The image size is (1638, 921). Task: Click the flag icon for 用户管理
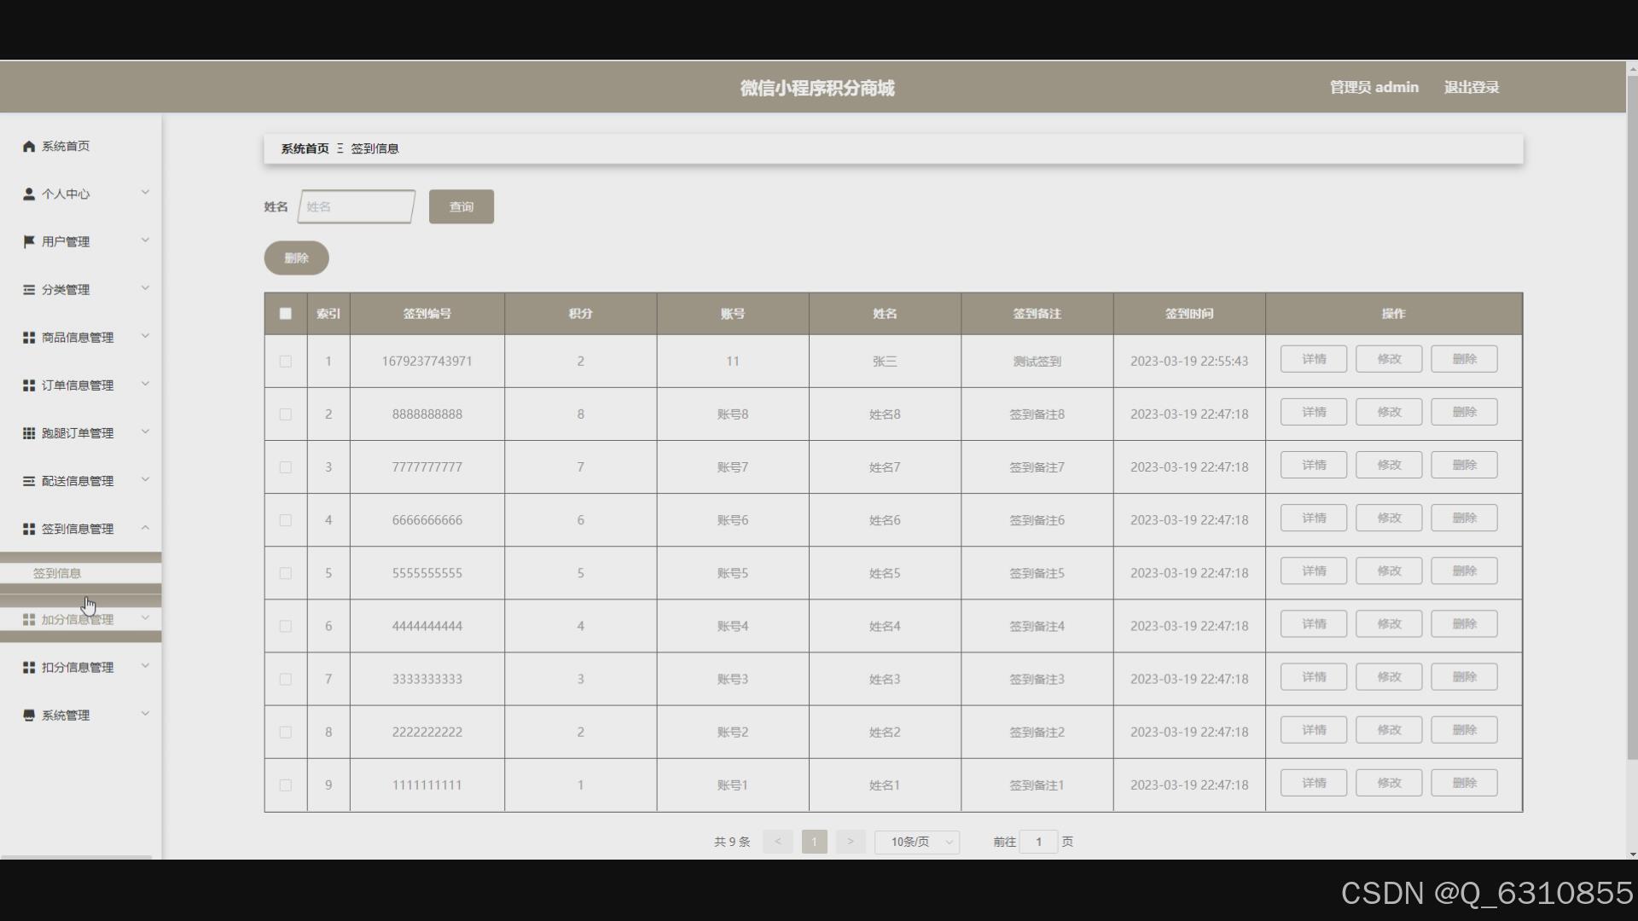[29, 242]
